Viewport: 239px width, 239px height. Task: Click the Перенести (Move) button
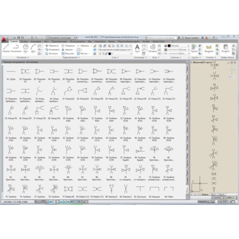tap(52, 45)
